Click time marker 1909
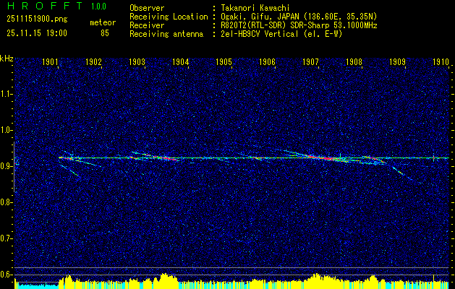 pos(397,61)
